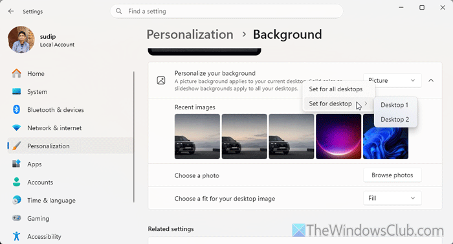Open Gaming settings in sidebar
Screen dimensions: 453x244
tap(70, 218)
